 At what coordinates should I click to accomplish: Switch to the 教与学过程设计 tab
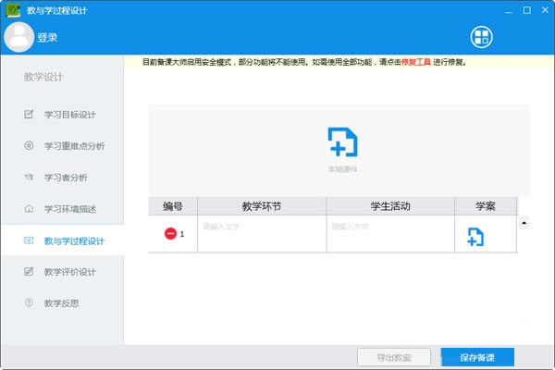74,240
